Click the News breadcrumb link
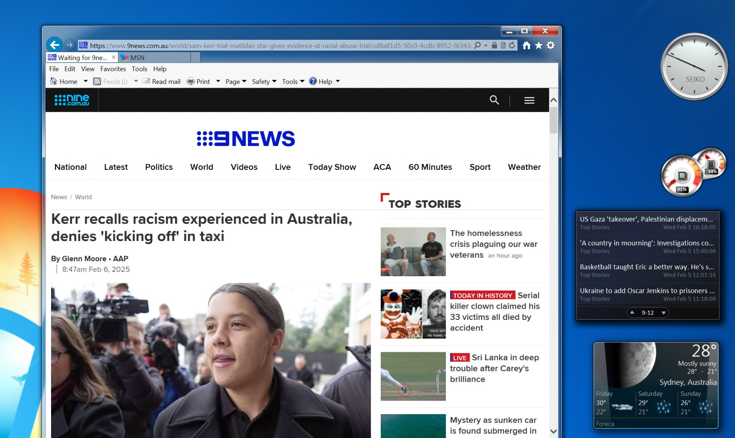The image size is (735, 438). [x=59, y=197]
